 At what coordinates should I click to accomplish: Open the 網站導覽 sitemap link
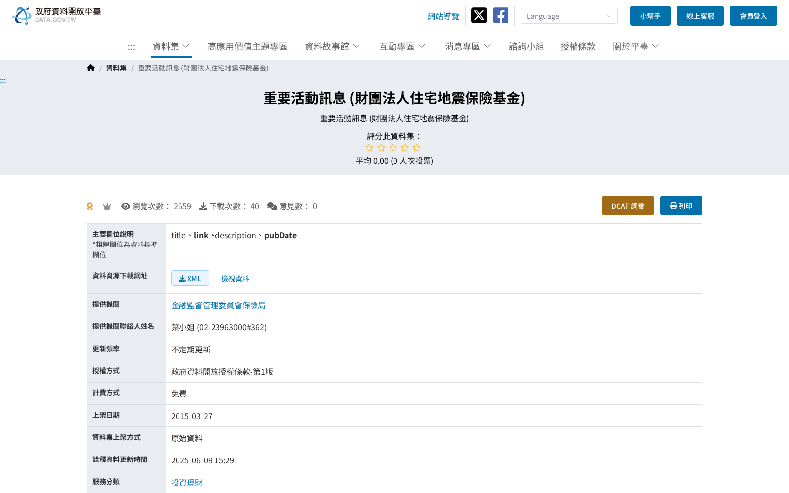tap(443, 16)
